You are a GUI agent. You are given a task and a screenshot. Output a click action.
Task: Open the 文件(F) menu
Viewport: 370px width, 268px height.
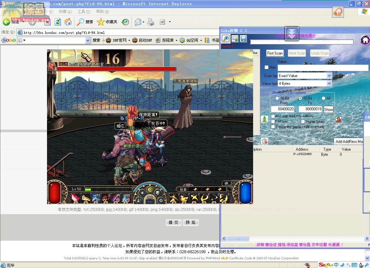(x=9, y=11)
